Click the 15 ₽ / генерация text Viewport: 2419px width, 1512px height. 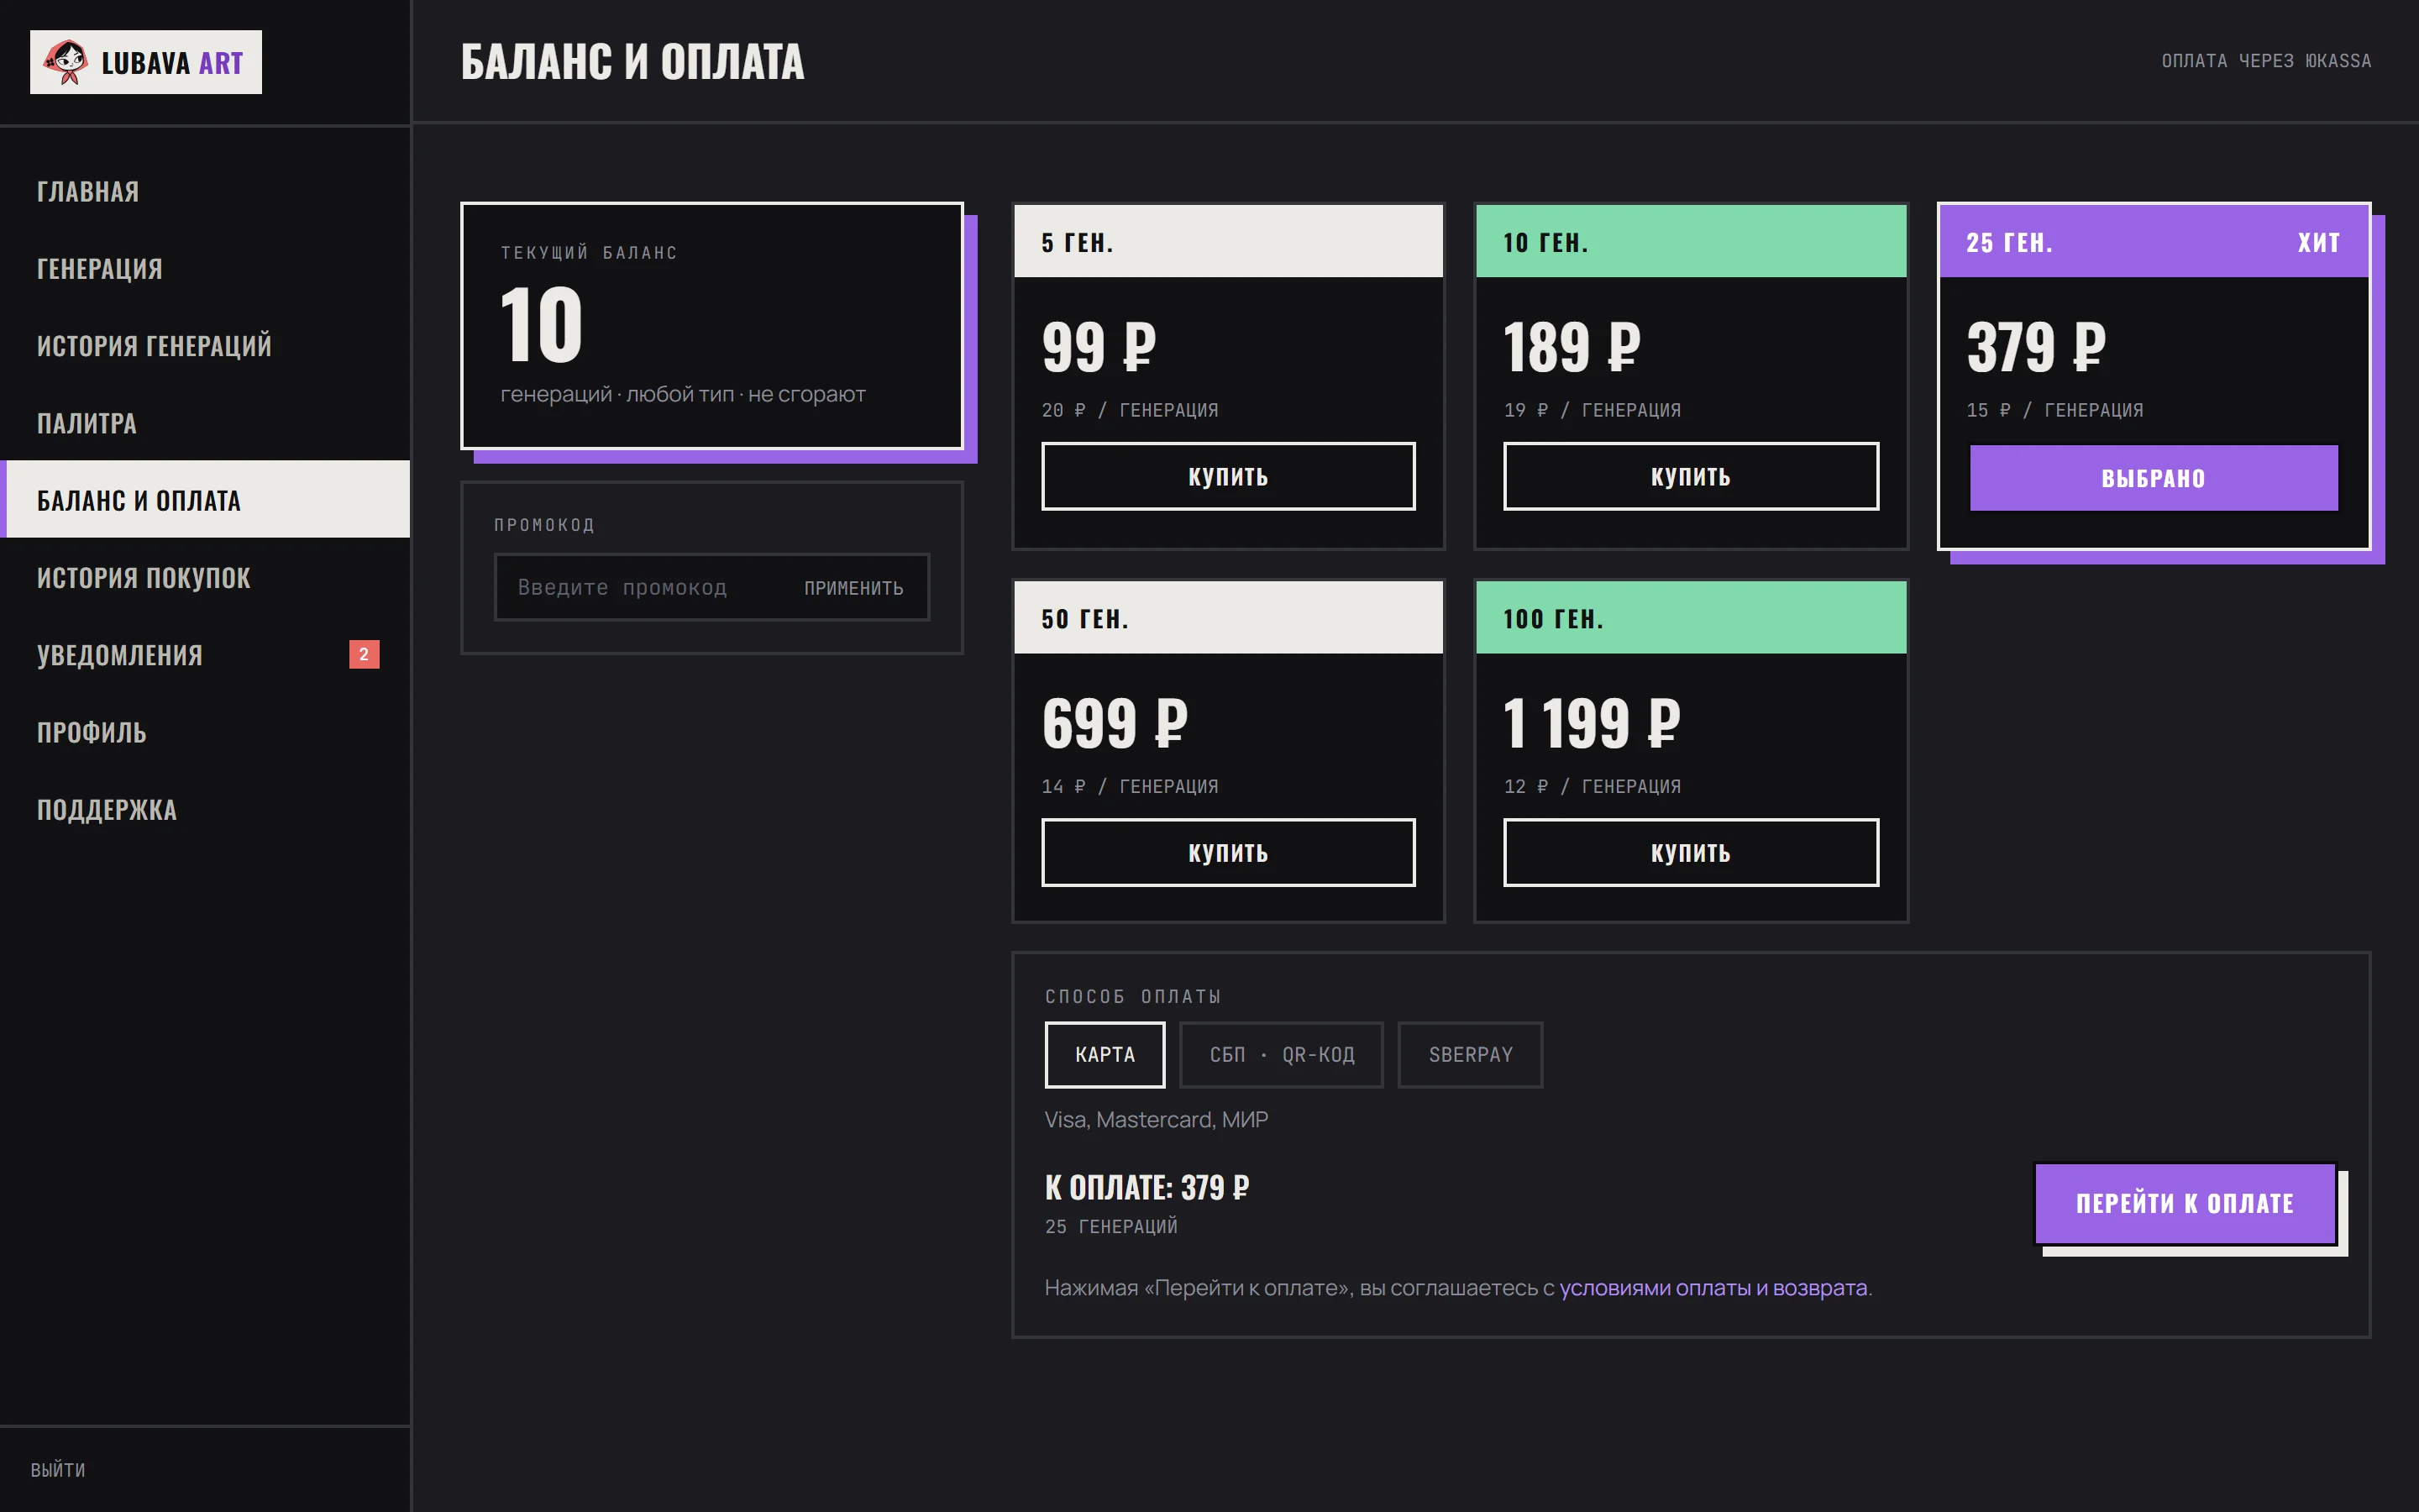tap(2054, 410)
